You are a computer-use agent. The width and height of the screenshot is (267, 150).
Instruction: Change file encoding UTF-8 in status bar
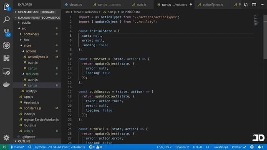pyautogui.click(x=197, y=147)
